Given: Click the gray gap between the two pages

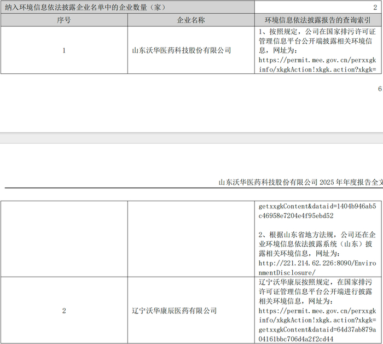Looking at the screenshot, I should coord(191,138).
